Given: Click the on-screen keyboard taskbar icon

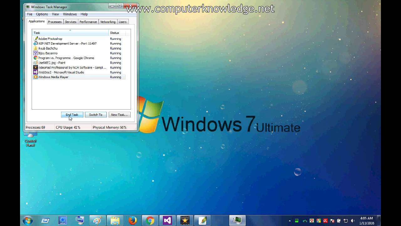Looking at the screenshot, I should tap(80, 220).
